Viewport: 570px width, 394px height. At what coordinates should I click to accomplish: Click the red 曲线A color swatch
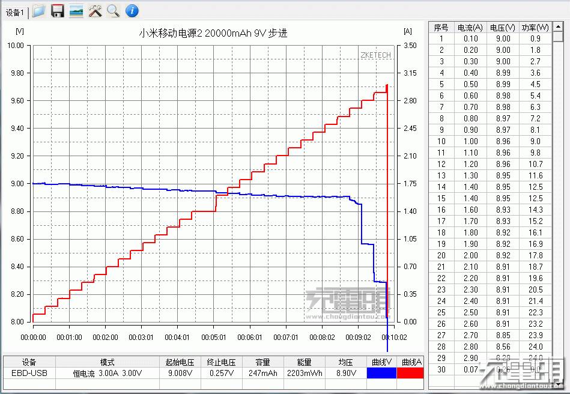pyautogui.click(x=410, y=373)
